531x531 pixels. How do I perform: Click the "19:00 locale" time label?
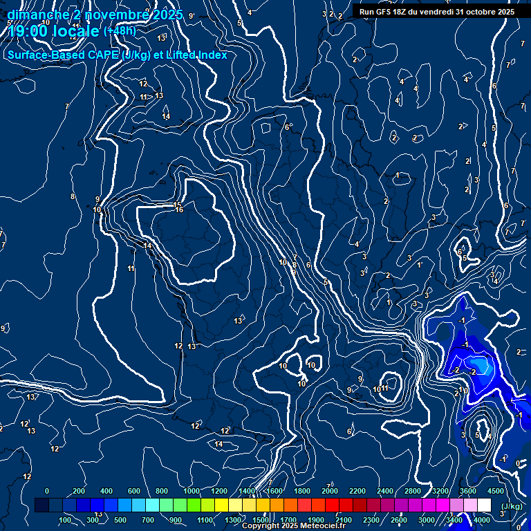[x=53, y=31]
